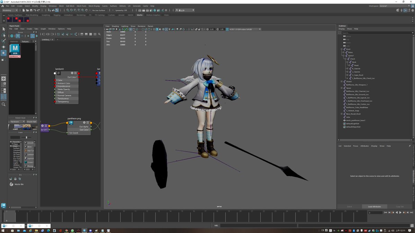
Task: Click the Copy Tab button
Action: pos(400,206)
